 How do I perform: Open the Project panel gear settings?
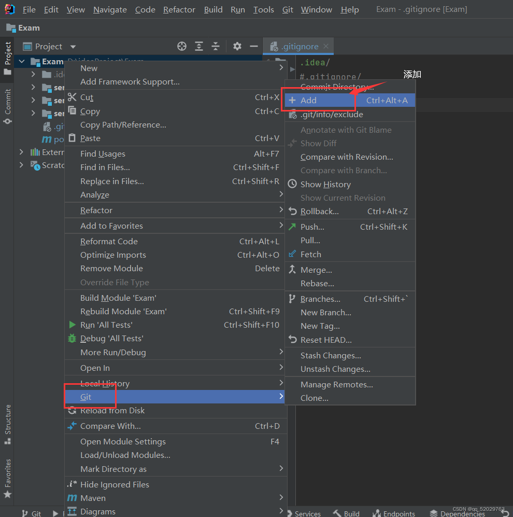[x=237, y=46]
